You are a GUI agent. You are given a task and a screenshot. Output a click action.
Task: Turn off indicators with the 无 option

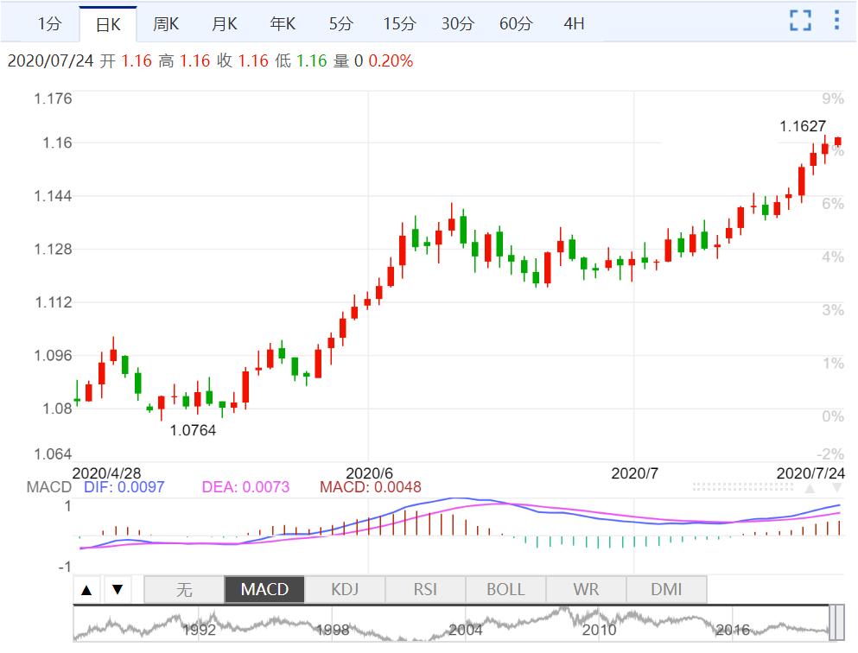[x=184, y=590]
